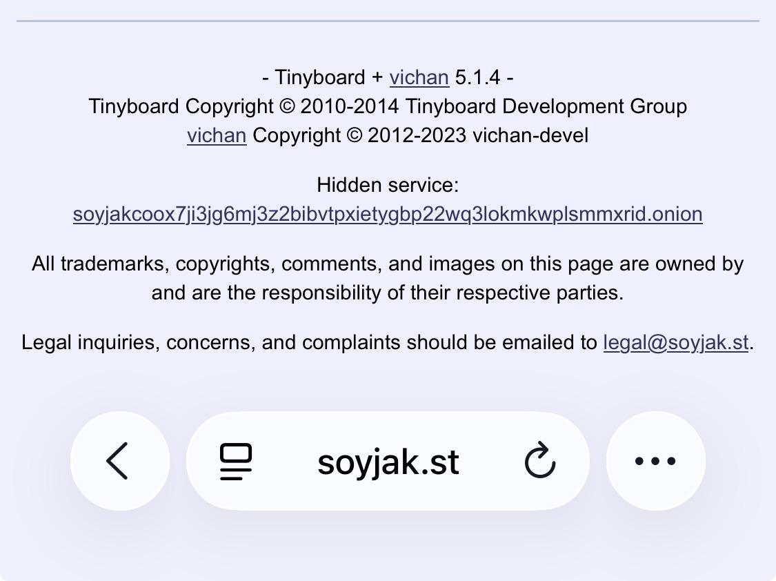Screen dimensions: 776x581
Task: Click the version number 5.1.4 text
Action: pos(477,77)
